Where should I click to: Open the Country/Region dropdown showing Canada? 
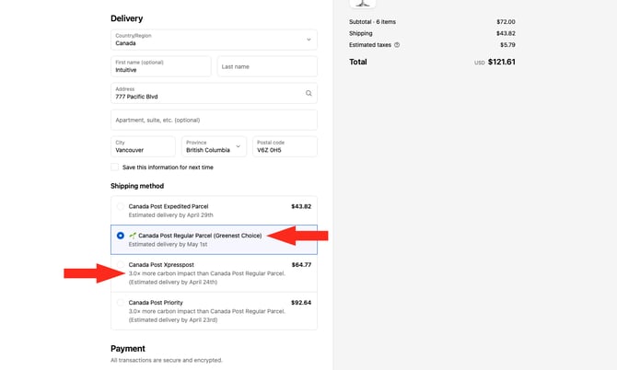[x=214, y=40]
